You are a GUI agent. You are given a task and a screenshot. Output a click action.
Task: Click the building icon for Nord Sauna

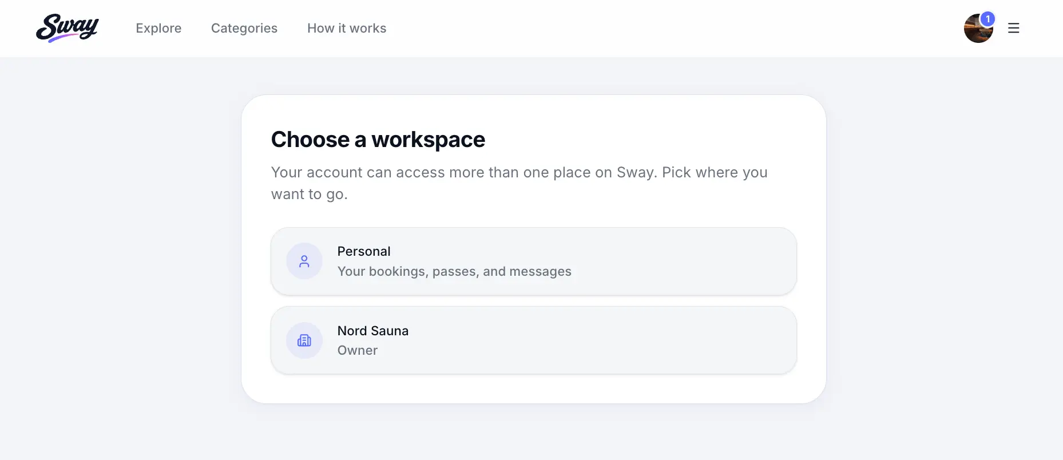click(x=304, y=340)
